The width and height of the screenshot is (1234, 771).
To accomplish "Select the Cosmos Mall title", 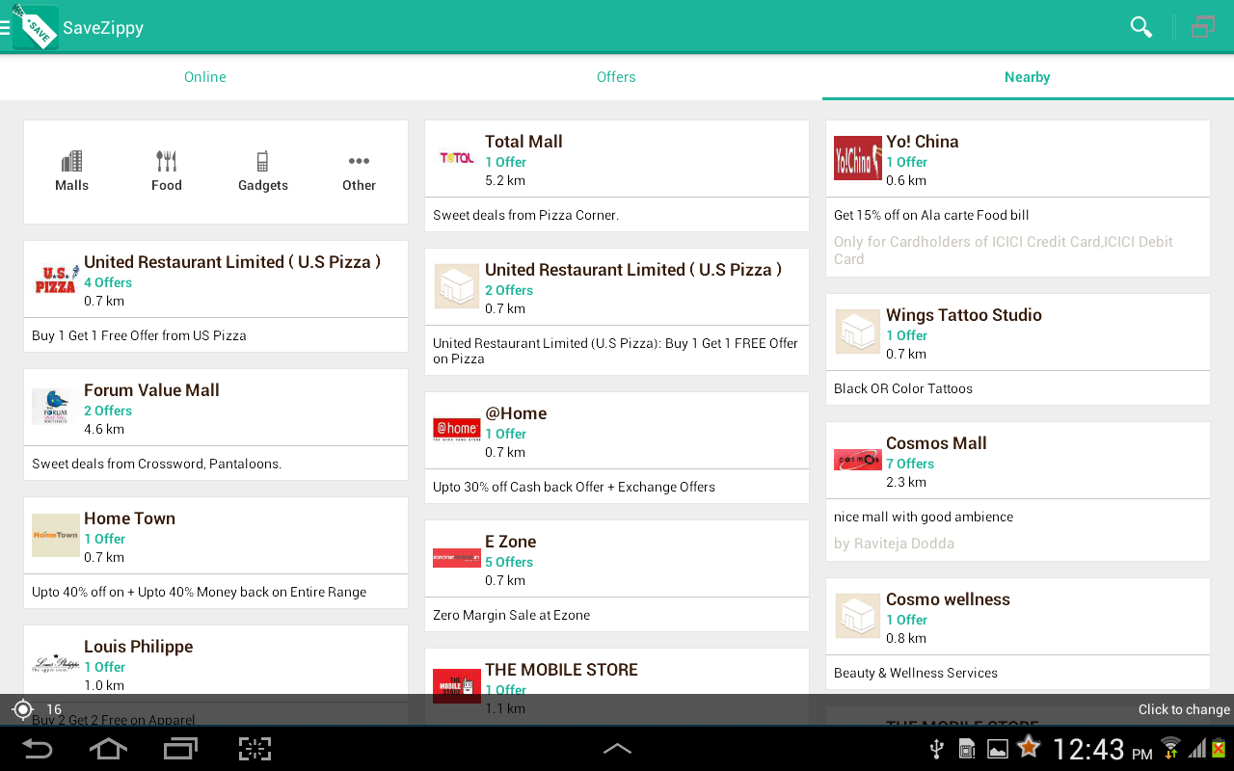I will pos(936,443).
